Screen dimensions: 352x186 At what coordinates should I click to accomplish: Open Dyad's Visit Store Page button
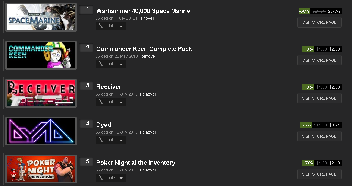[x=319, y=136]
